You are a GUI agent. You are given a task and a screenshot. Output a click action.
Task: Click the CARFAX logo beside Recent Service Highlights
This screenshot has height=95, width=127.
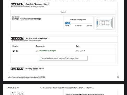pyautogui.click(x=17, y=38)
